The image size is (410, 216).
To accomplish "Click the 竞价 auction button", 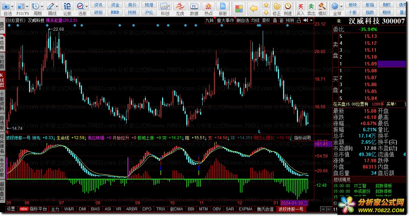I will [x=132, y=5].
